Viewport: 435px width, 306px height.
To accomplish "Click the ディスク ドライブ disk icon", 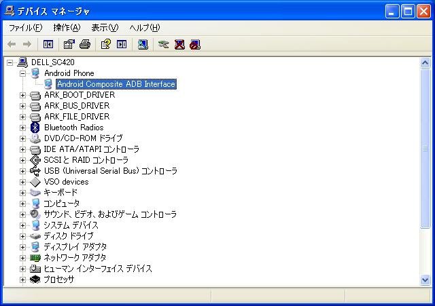I will pos(35,236).
